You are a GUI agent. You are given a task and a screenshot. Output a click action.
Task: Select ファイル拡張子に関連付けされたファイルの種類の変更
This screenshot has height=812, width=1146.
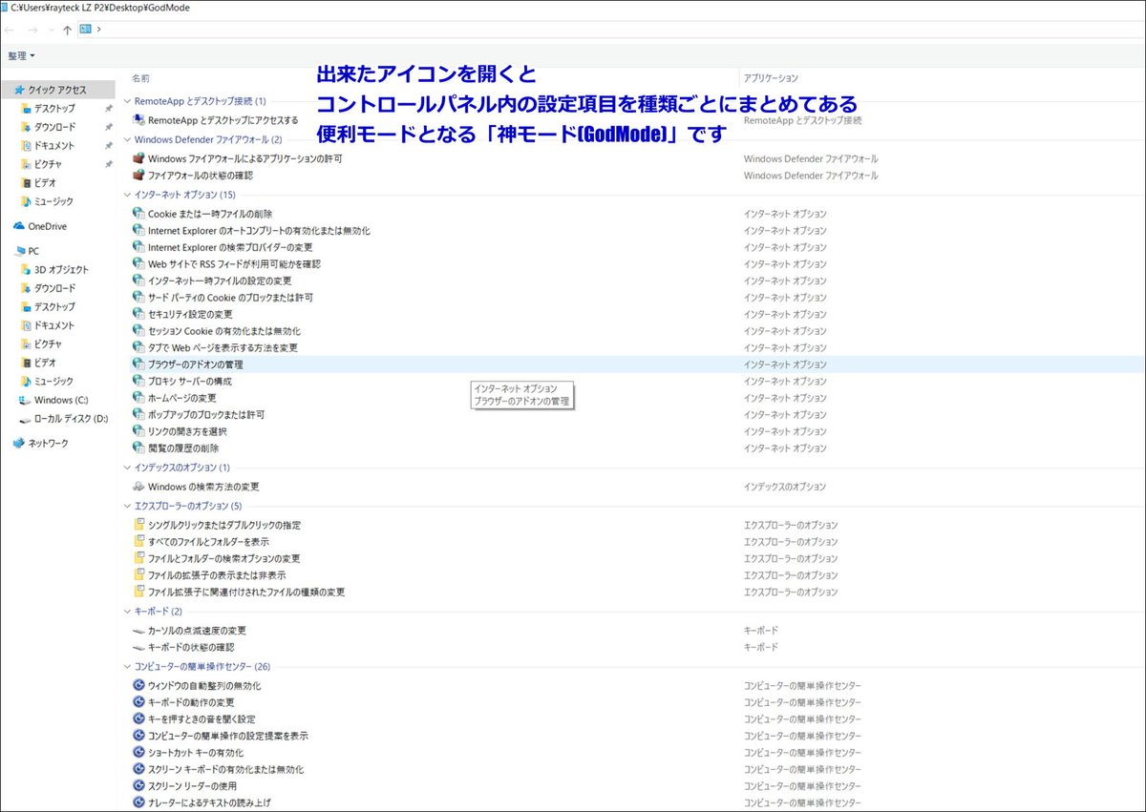point(246,593)
